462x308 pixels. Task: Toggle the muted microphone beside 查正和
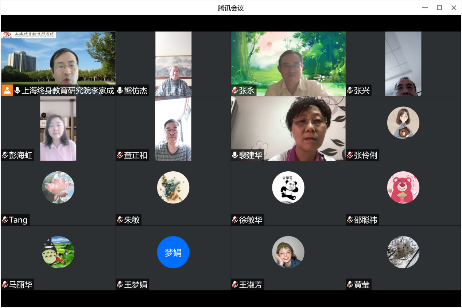(x=120, y=155)
